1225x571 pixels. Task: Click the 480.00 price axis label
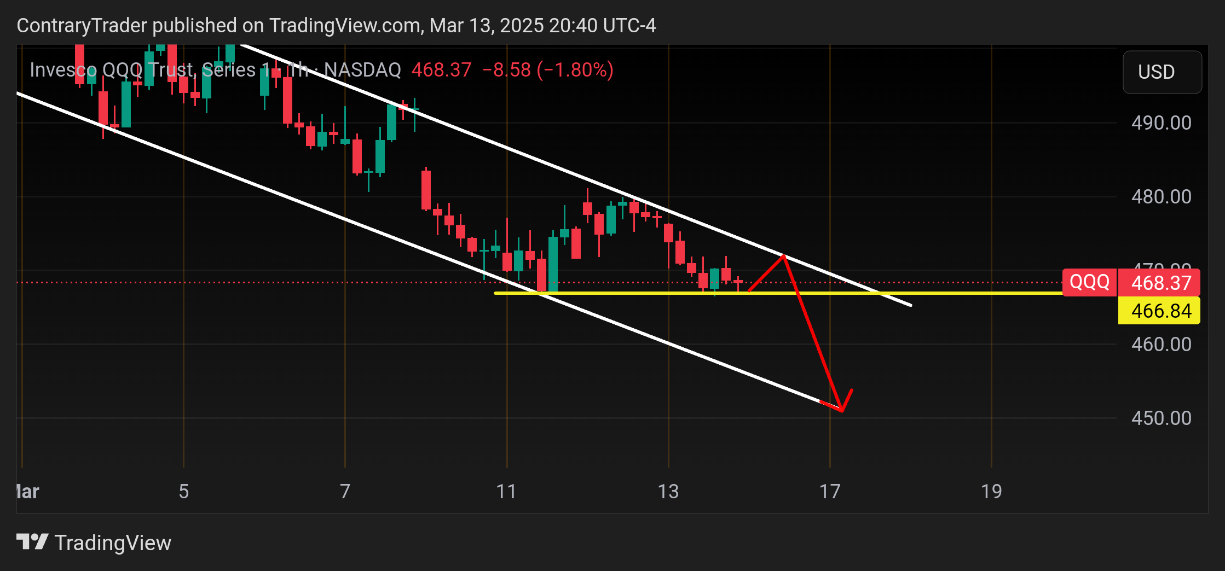click(x=1161, y=196)
